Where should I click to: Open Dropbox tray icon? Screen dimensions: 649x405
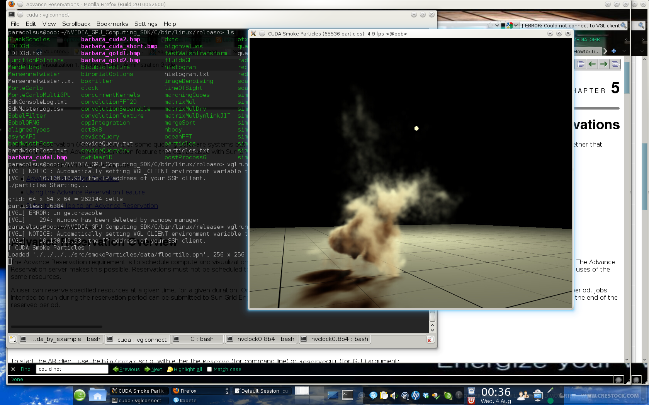(426, 395)
